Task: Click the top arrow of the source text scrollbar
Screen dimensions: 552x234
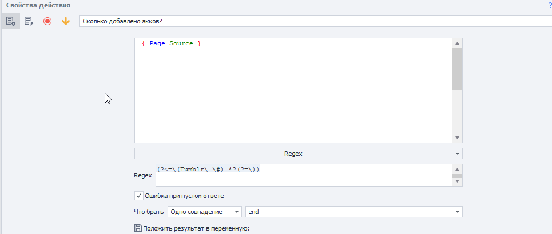Action: (457, 43)
